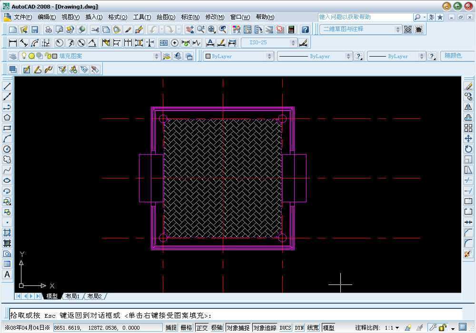Select the Multiline Text A tool

pos(7,274)
